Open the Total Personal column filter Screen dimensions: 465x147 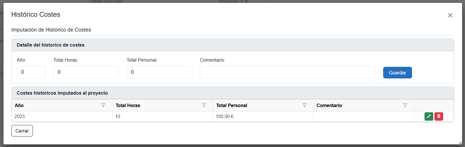pos(305,105)
